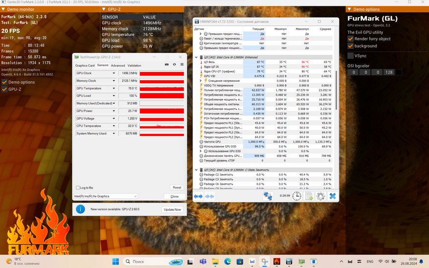This screenshot has width=429, height=268.
Task: Launch Microsoft Edge from taskbar
Action: click(227, 262)
